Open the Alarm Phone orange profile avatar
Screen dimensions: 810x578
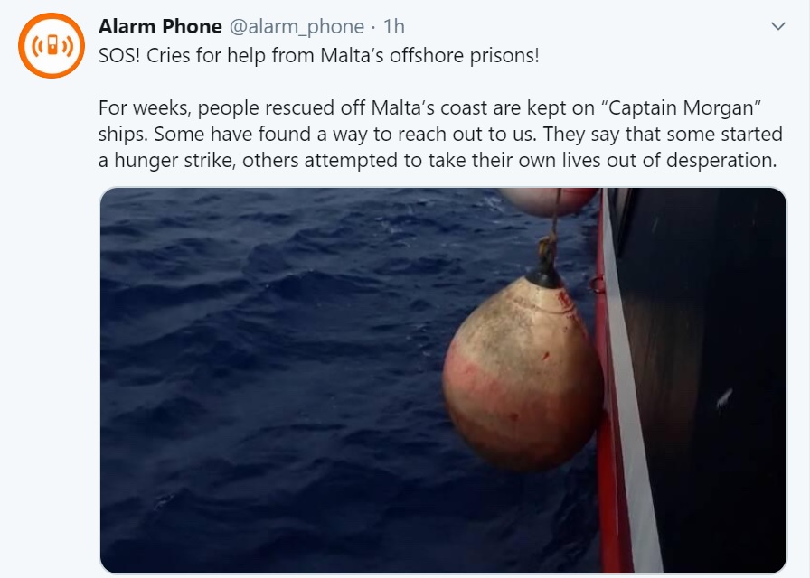(52, 45)
